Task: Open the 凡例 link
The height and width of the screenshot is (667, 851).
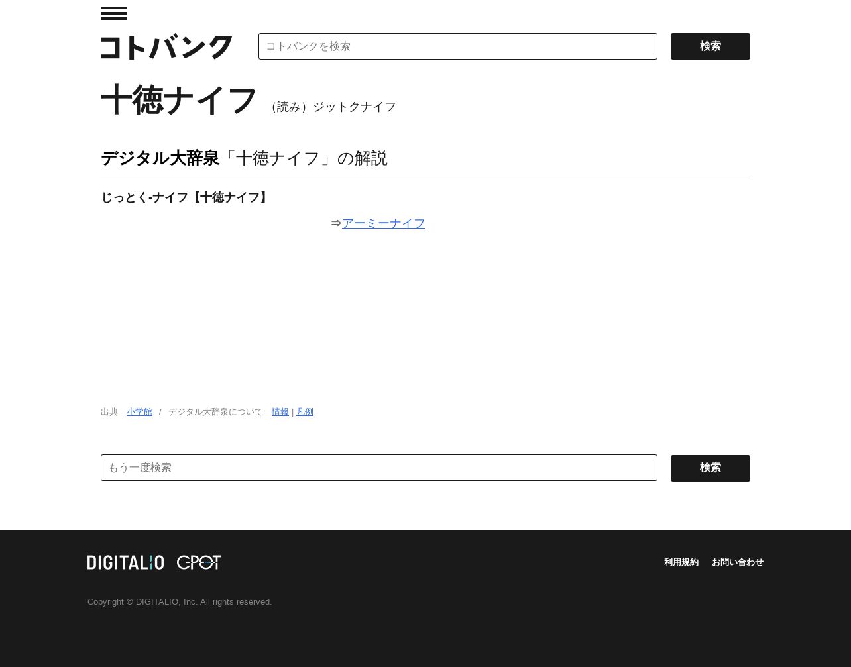Action: [x=305, y=412]
